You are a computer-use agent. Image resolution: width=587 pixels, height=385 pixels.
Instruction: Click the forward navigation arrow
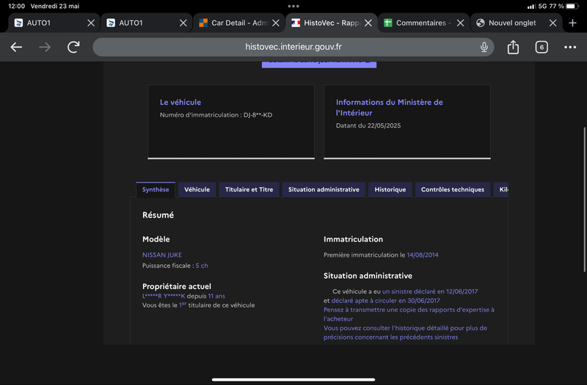click(x=45, y=47)
